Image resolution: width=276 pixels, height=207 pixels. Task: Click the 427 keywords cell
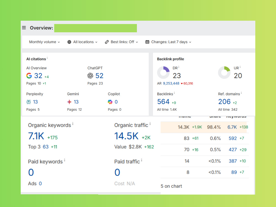[233, 150]
